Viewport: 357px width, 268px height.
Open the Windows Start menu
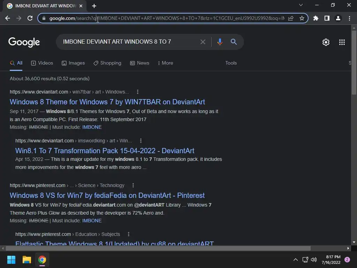[11, 260]
